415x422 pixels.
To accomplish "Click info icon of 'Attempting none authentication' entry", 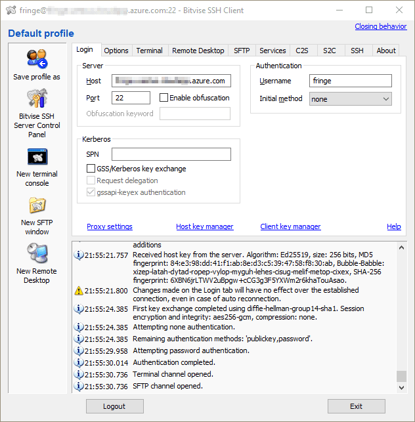I will (79, 327).
